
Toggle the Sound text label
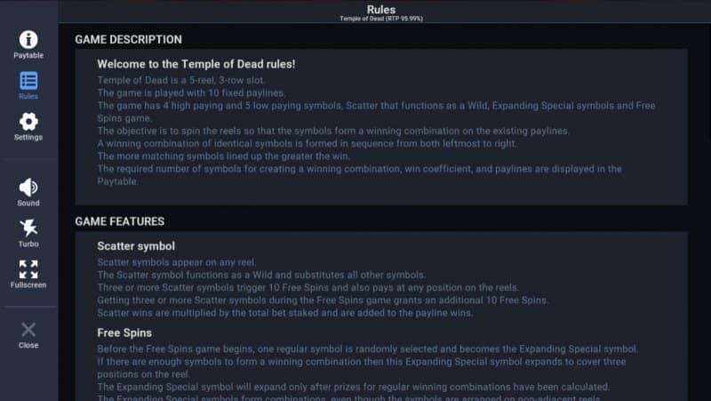click(28, 204)
